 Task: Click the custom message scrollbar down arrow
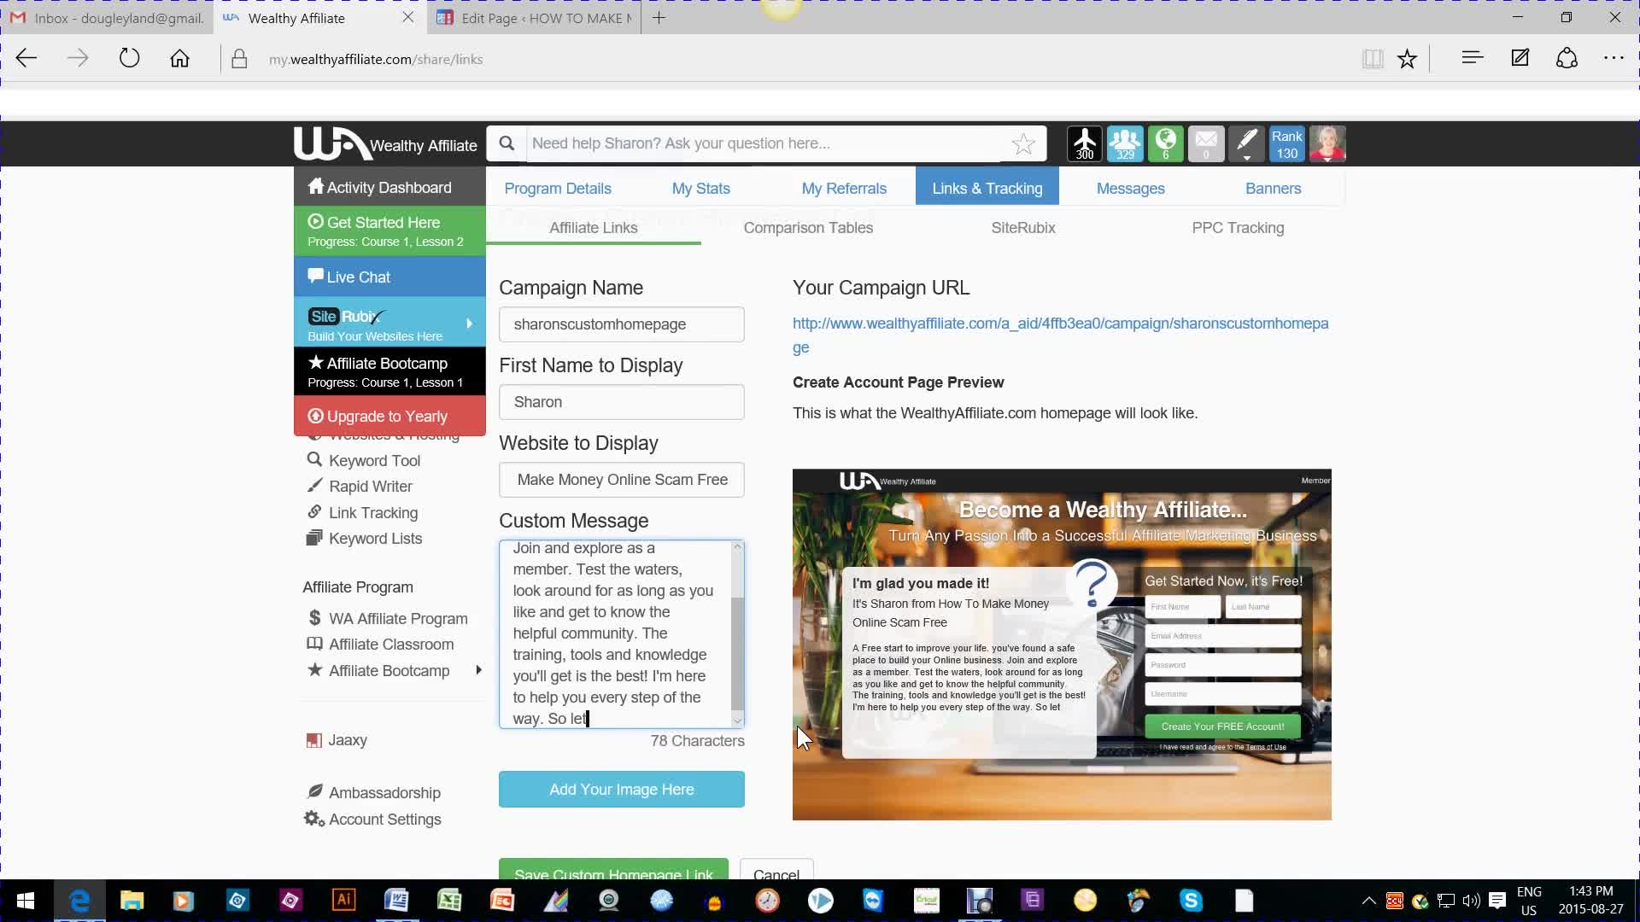tap(738, 720)
